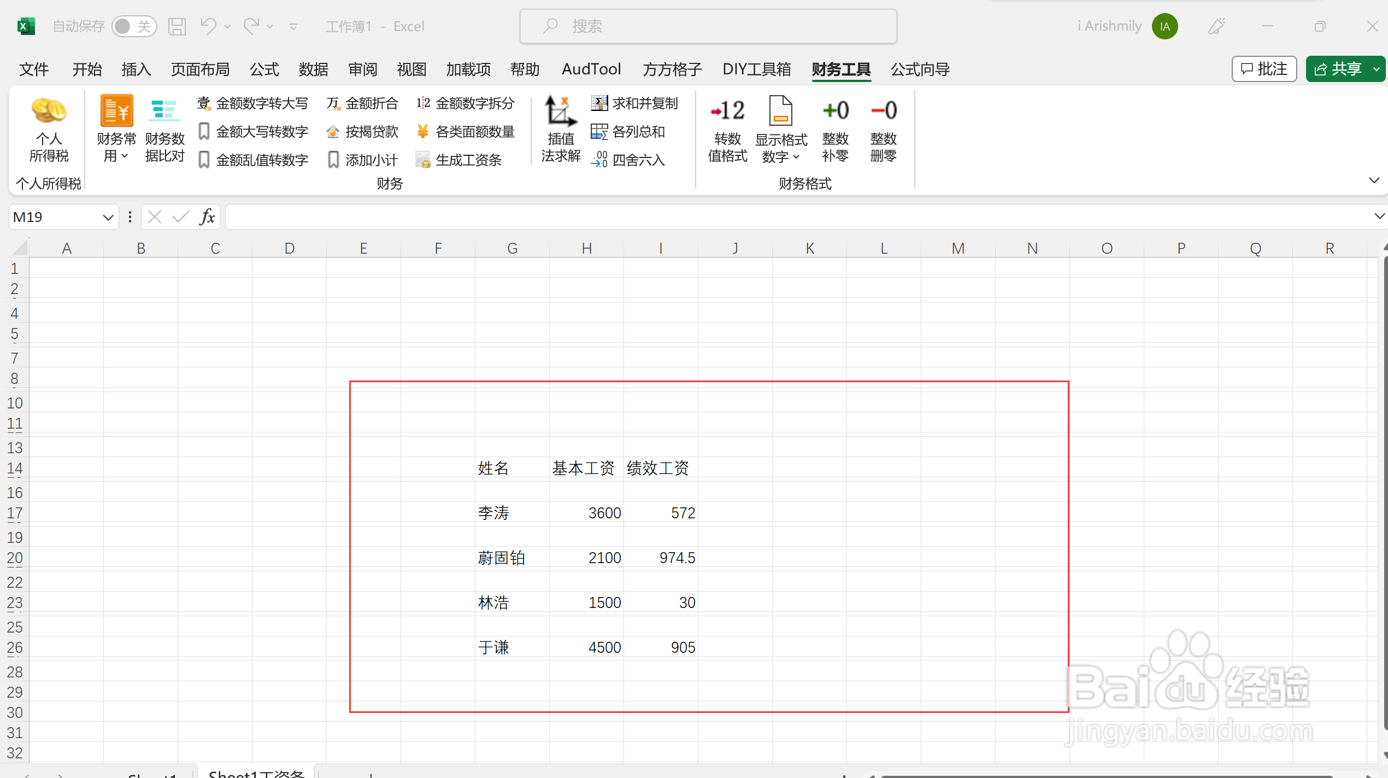Open the 个人所得税 income tax tool
The image size is (1388, 778).
49,130
